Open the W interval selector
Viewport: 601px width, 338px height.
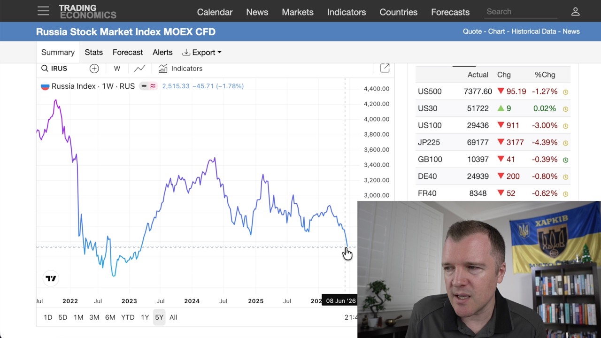(117, 69)
